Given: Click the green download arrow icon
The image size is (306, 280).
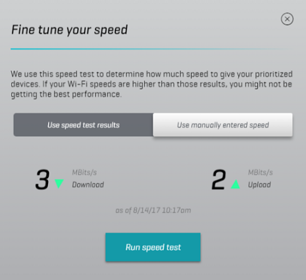Looking at the screenshot, I should (59, 183).
